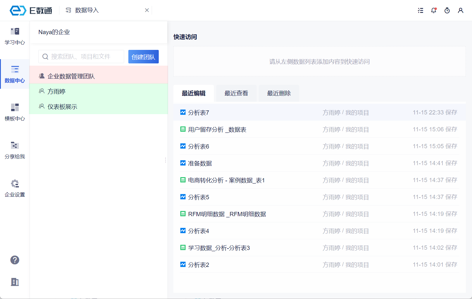The width and height of the screenshot is (472, 299).
Task: Open the notifications bell icon
Action: (434, 10)
